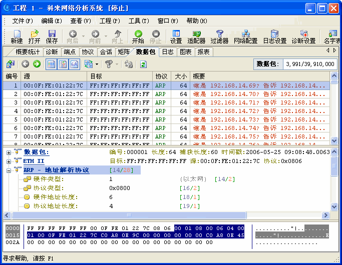
Task: Open the dropdown next to 向后
Action: tap(83, 36)
